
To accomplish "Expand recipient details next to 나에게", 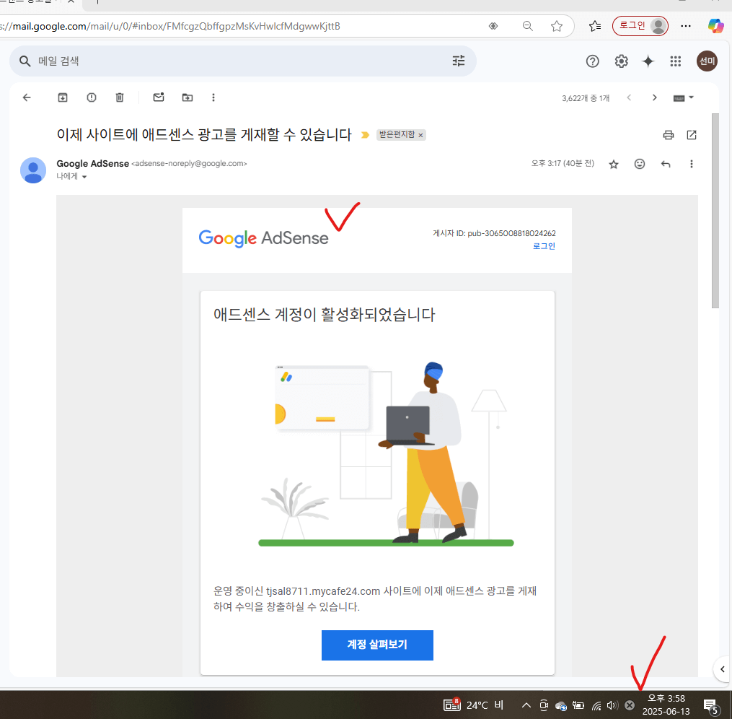I will [84, 177].
